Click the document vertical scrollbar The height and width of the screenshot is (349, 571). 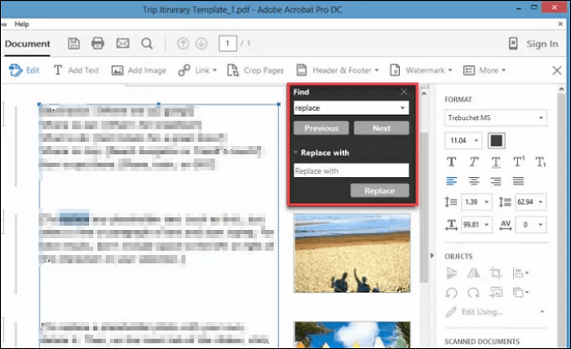[x=424, y=207]
